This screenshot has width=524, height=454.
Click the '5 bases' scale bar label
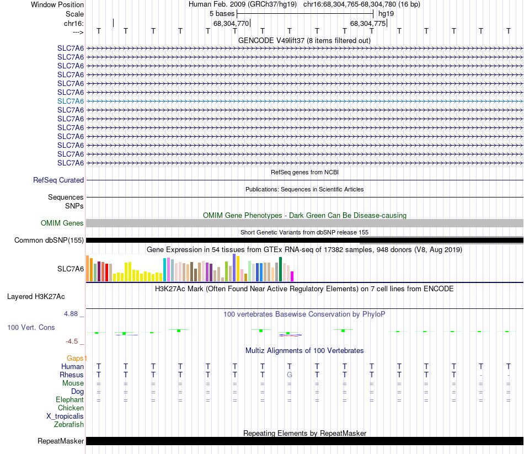pyautogui.click(x=222, y=14)
